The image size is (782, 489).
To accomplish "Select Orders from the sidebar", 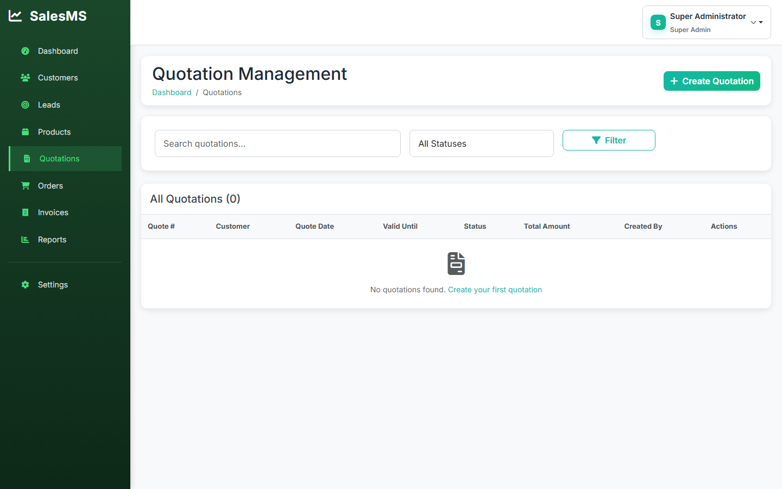I will [x=65, y=186].
